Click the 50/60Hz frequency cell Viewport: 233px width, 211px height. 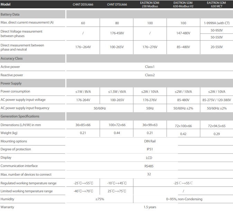tap(100, 108)
